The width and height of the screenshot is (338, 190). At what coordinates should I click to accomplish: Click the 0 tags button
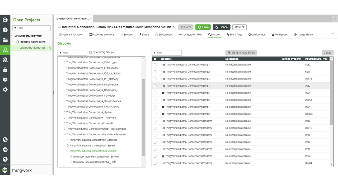(x=327, y=53)
